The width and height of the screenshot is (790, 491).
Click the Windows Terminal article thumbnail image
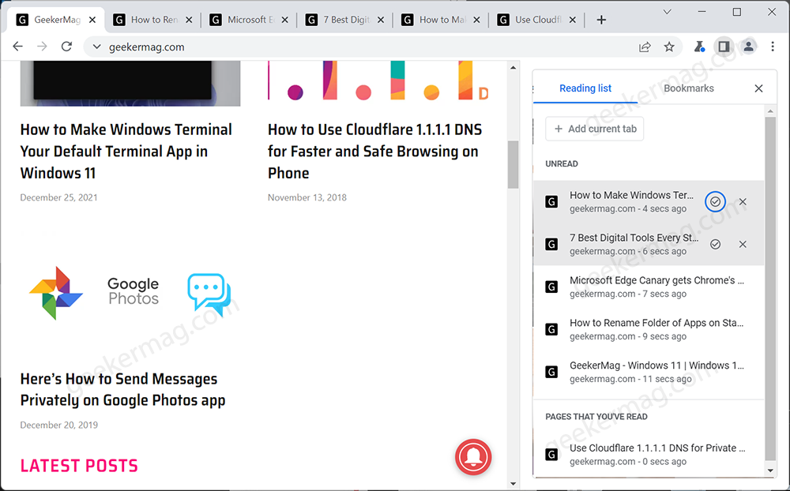(x=130, y=84)
